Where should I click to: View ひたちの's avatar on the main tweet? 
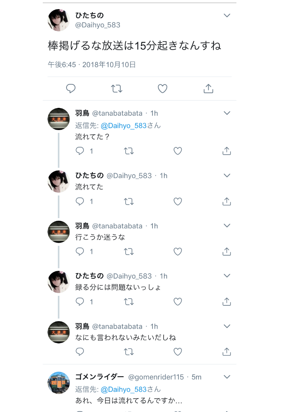pyautogui.click(x=59, y=20)
